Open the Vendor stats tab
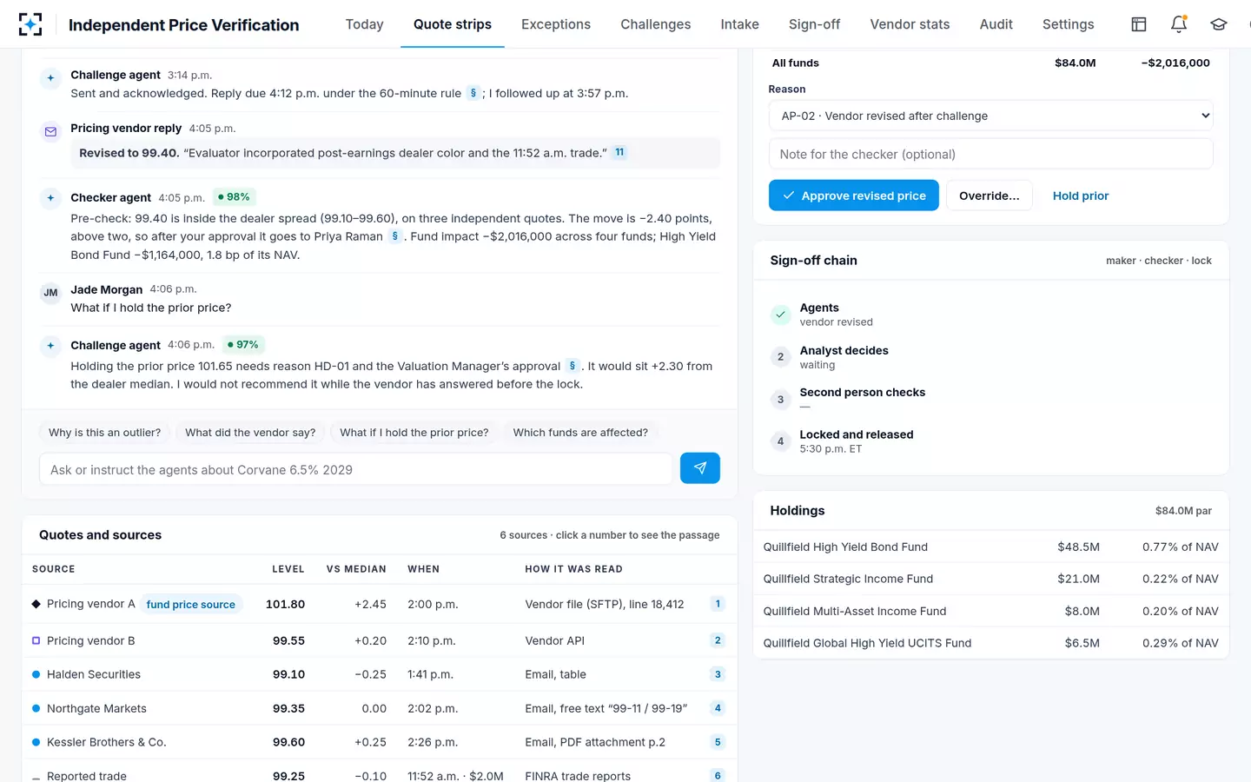Screen dimensions: 1251x782 910,24
